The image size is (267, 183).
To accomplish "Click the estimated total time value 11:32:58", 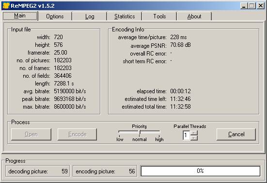I will coord(180,107).
